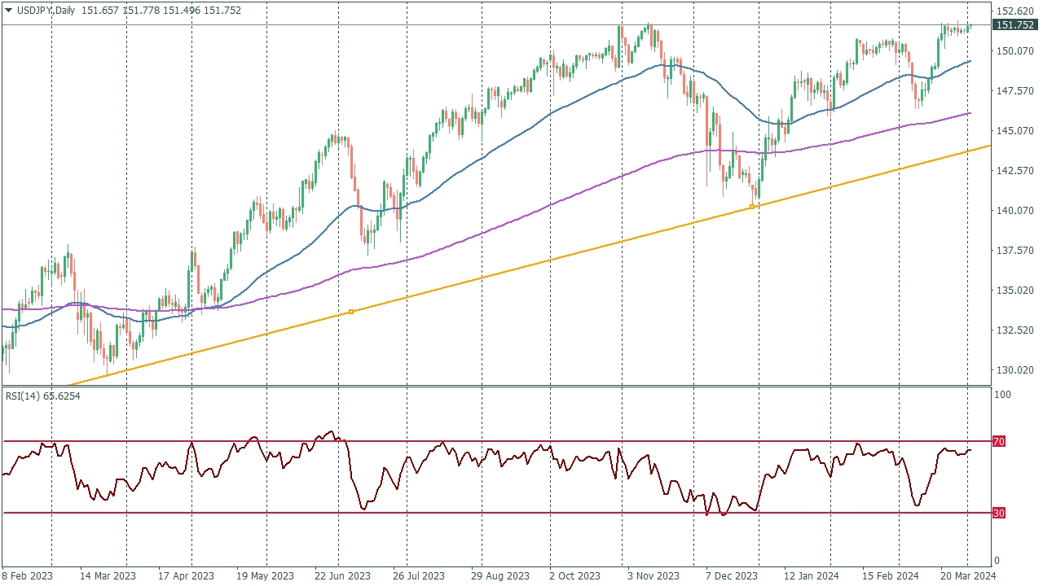The width and height of the screenshot is (1043, 586).
Task: Click the 135.020 price scale label
Action: (x=1015, y=291)
